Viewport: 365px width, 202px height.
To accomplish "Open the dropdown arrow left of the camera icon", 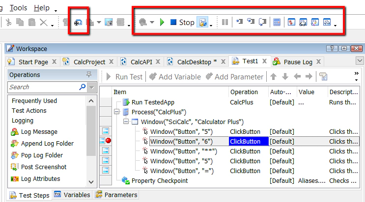I will tap(99, 23).
